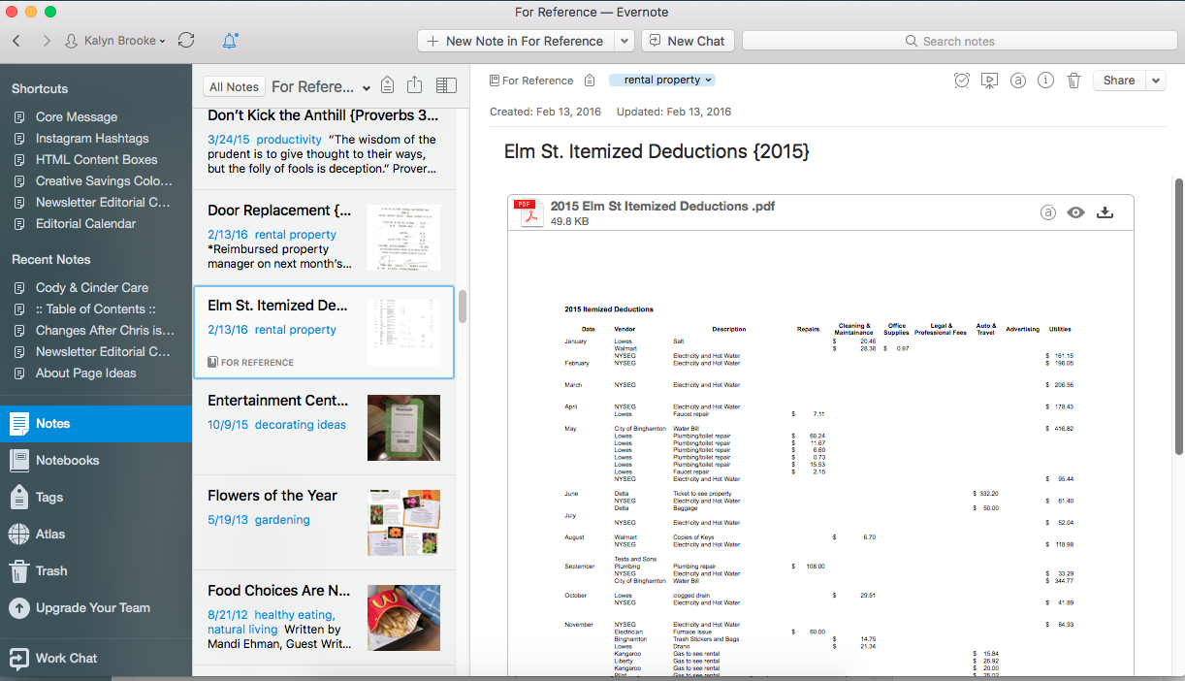
Task: Open note info via the 'i' icon
Action: 1045,81
